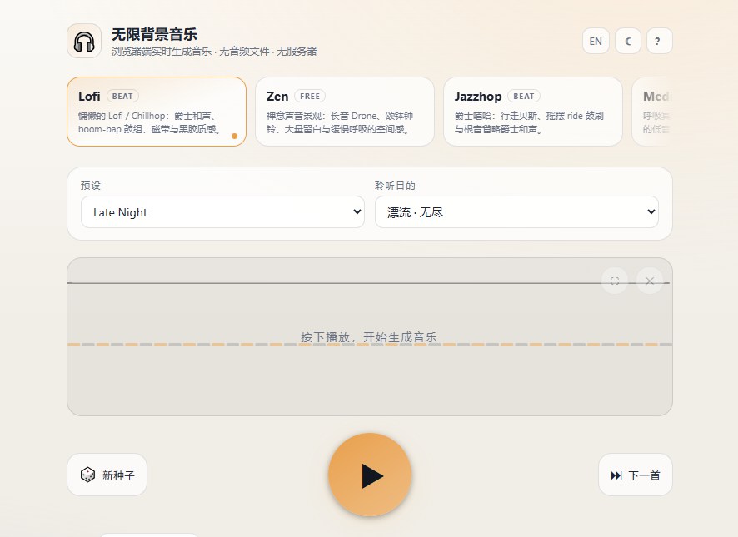This screenshot has width=738, height=537.
Task: Skip with the 下一首 button
Action: click(x=636, y=475)
